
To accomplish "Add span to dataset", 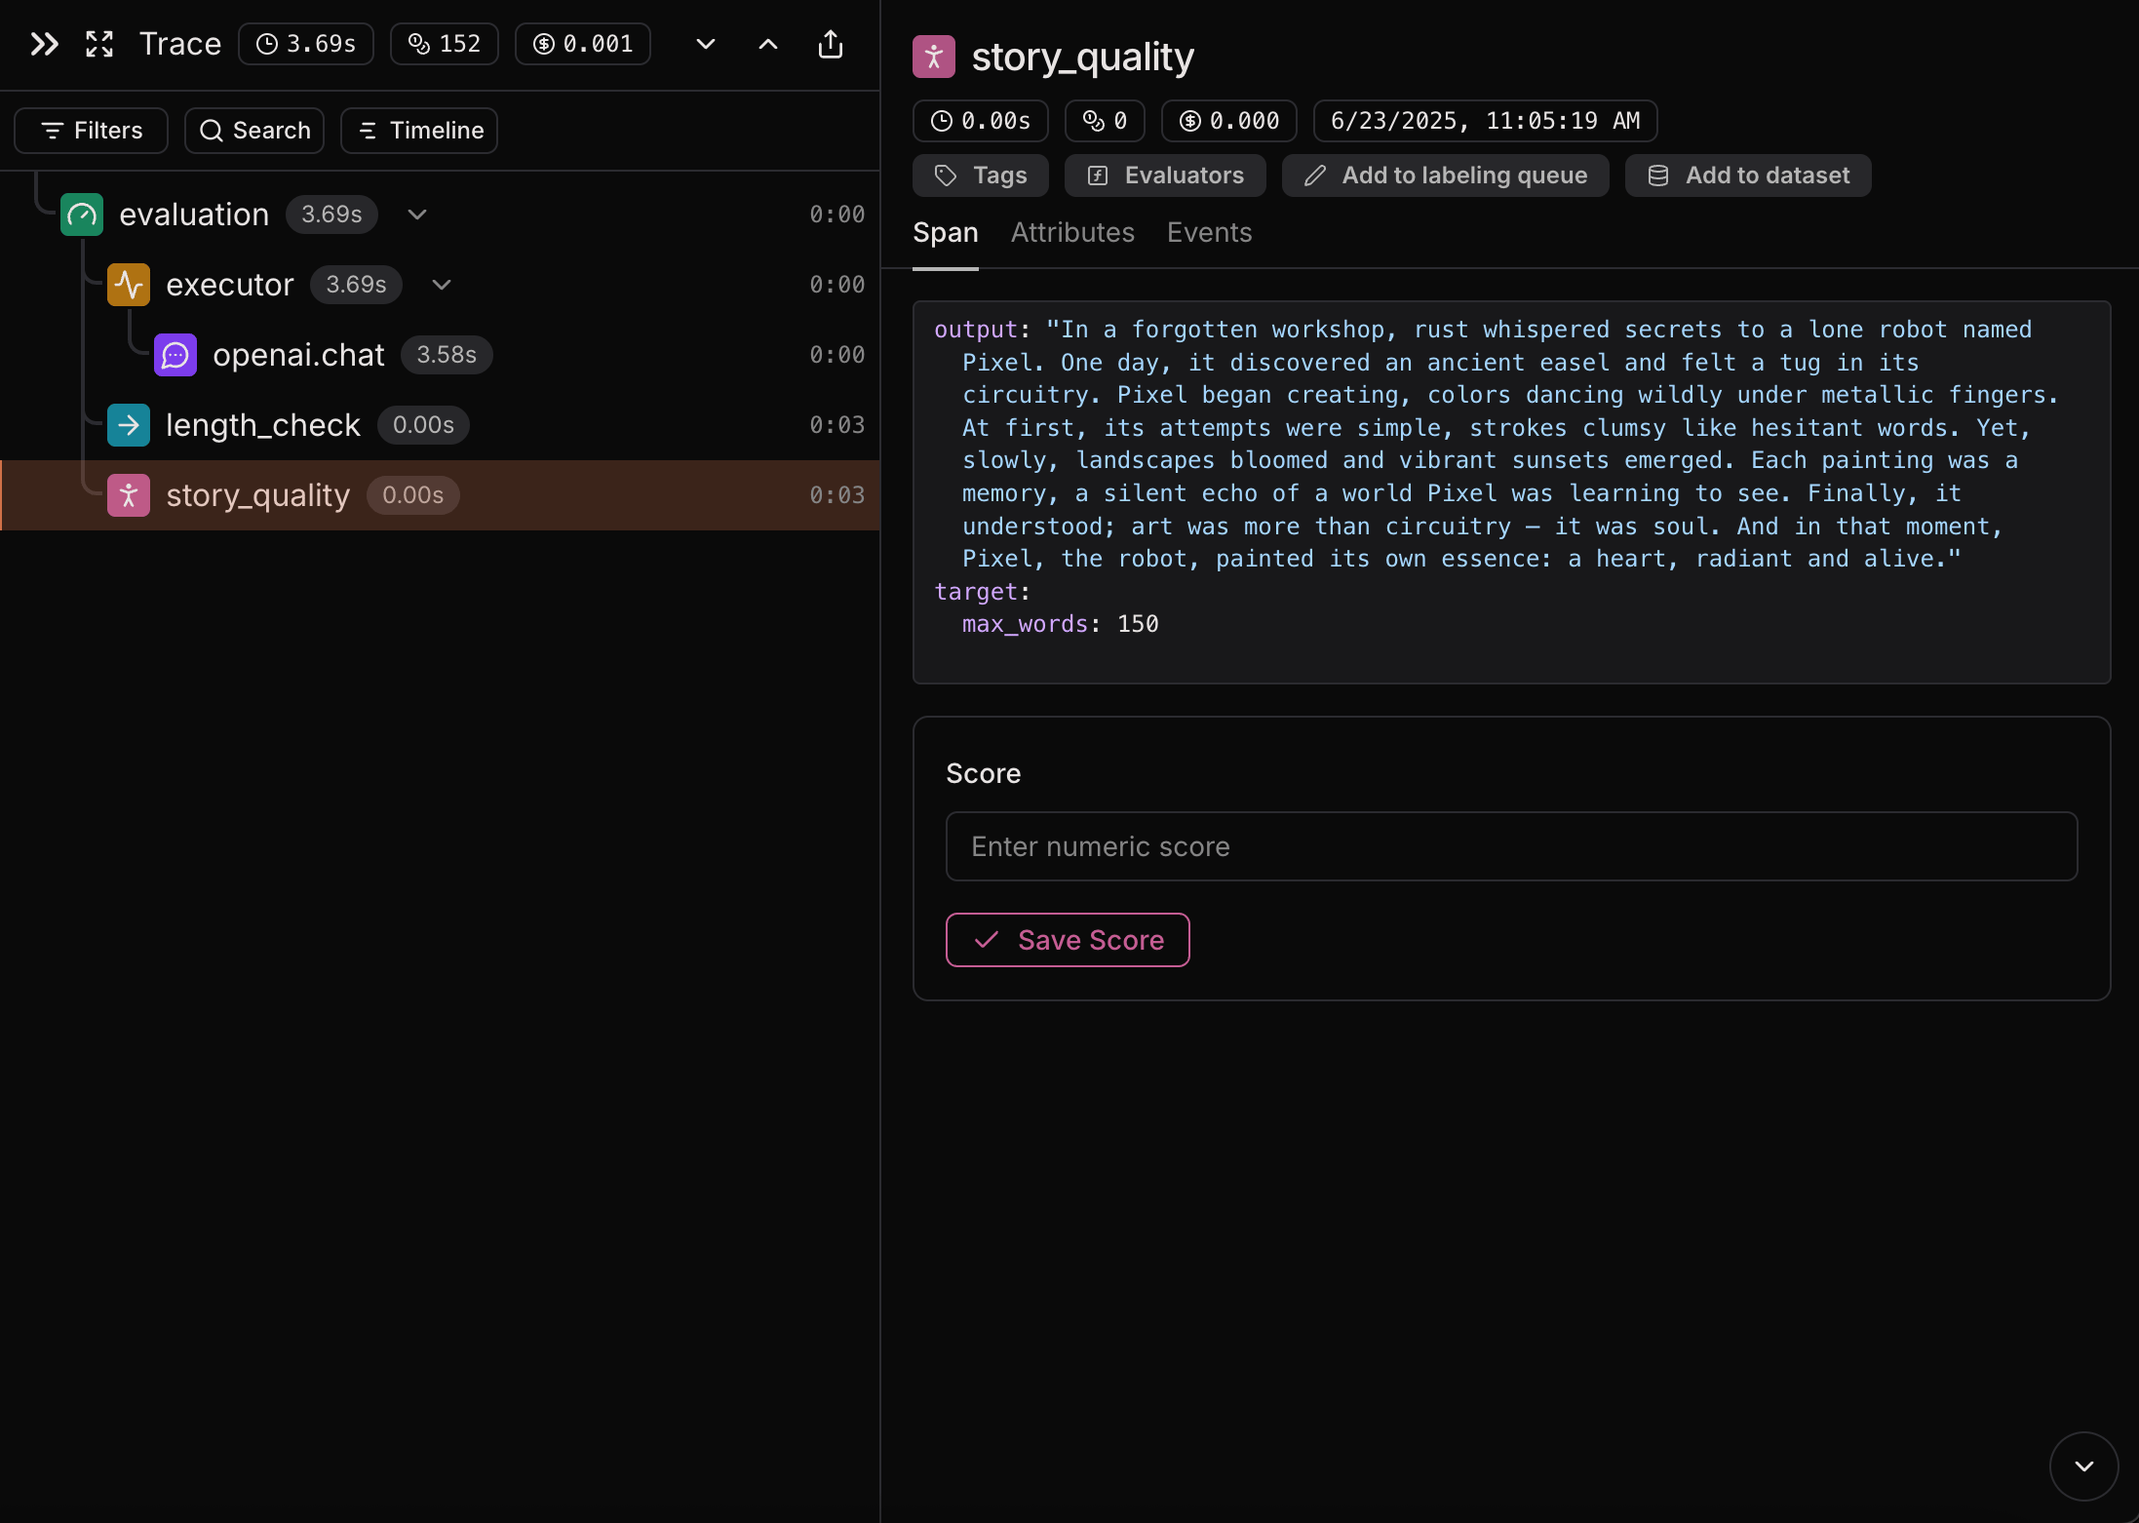I will [1748, 176].
